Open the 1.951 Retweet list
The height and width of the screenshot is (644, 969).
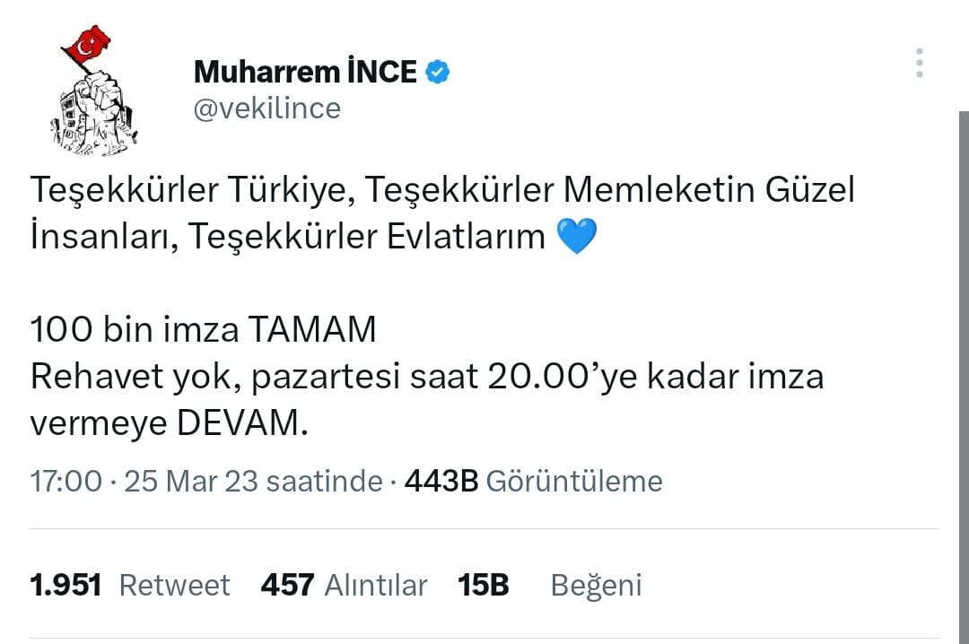130,586
